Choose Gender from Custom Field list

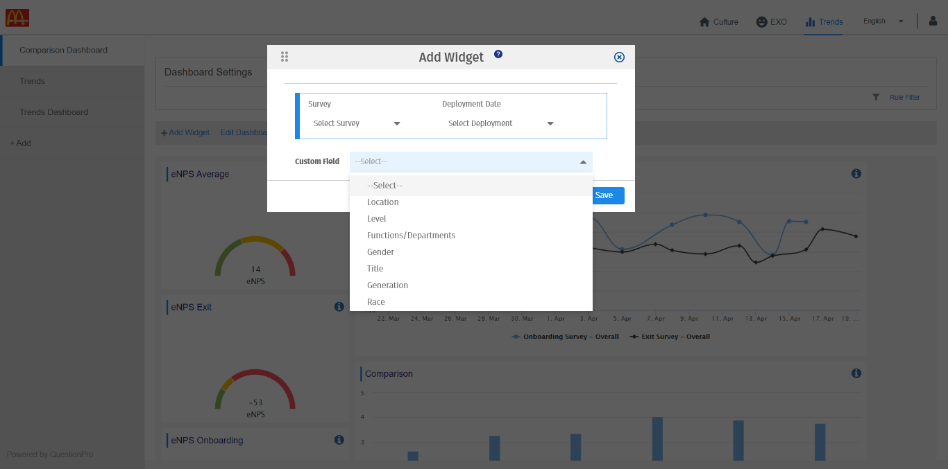[x=471, y=252]
